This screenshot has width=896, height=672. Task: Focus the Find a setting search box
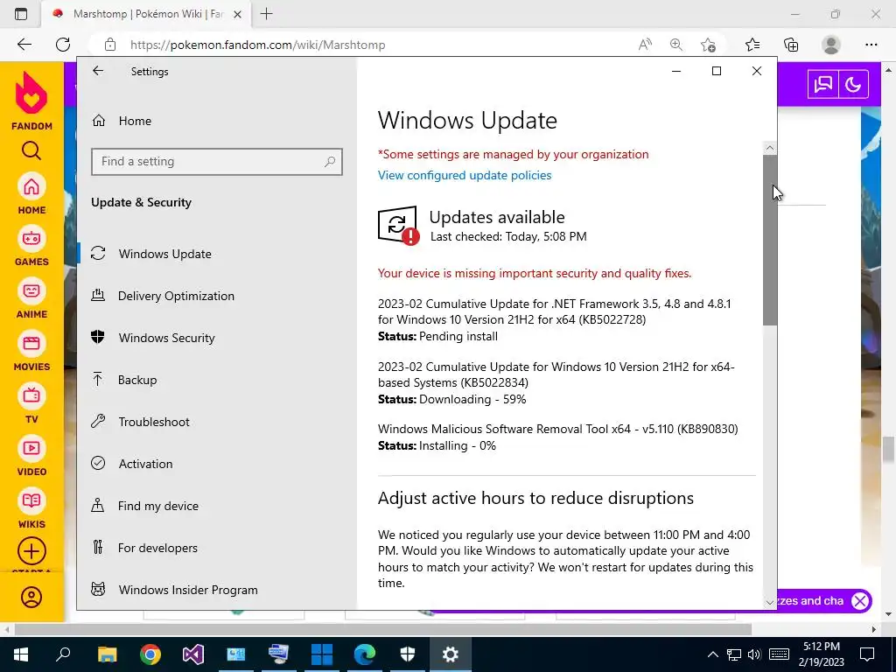(217, 162)
